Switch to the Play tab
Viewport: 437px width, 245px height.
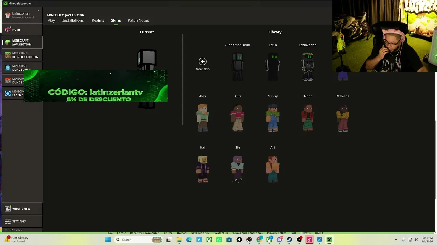(51, 20)
